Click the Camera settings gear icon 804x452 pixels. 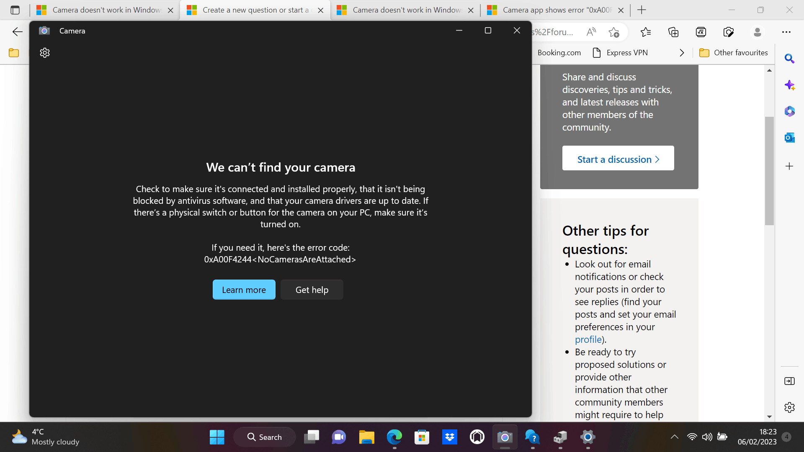45,52
